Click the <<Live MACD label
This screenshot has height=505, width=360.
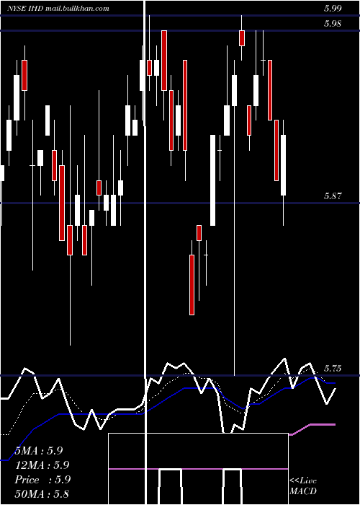[x=303, y=486]
